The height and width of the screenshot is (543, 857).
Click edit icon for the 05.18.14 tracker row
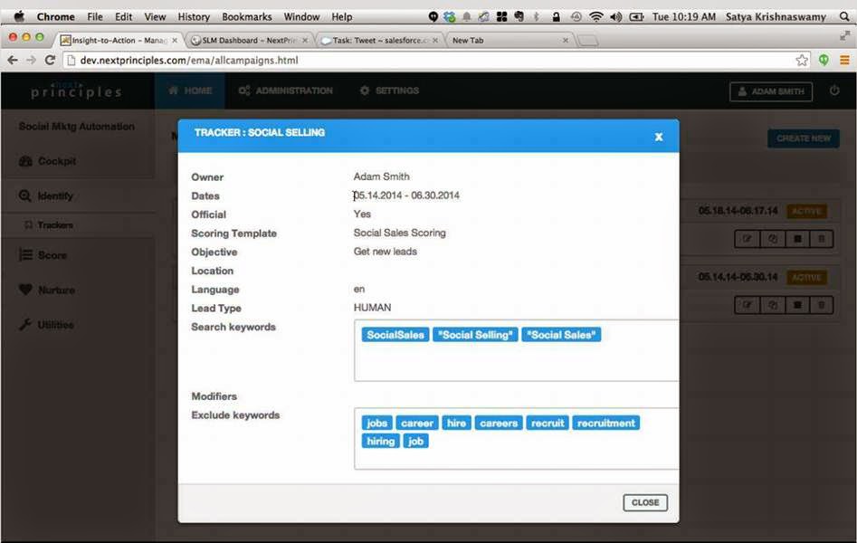pyautogui.click(x=747, y=239)
